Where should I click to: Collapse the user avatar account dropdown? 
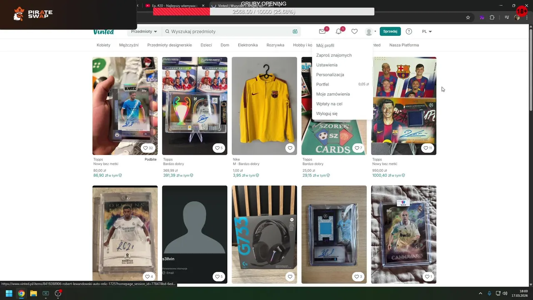370,31
